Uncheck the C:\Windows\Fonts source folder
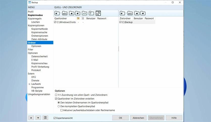 55,22
